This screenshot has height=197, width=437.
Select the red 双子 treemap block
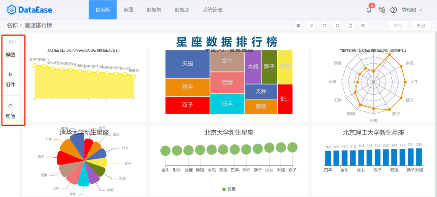tap(187, 105)
